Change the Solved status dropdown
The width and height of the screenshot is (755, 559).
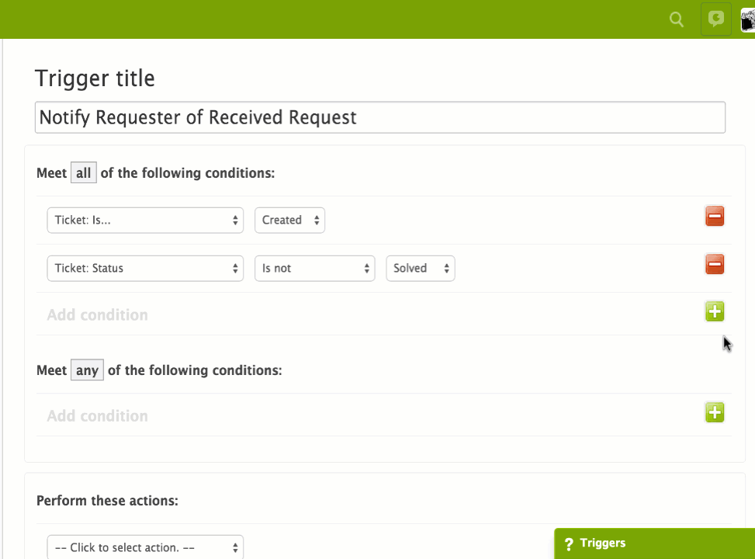pyautogui.click(x=420, y=268)
